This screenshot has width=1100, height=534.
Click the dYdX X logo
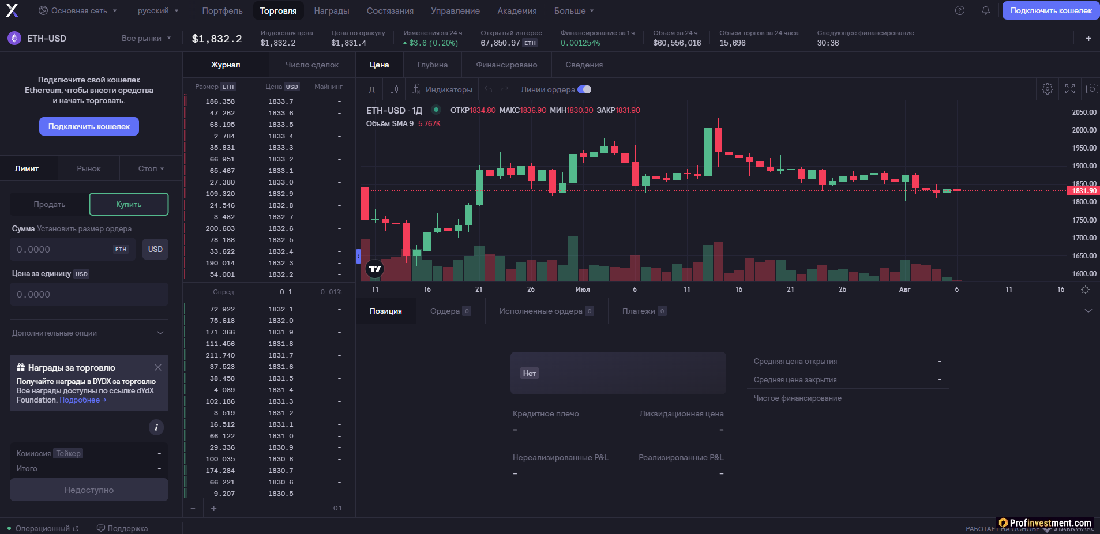12,10
